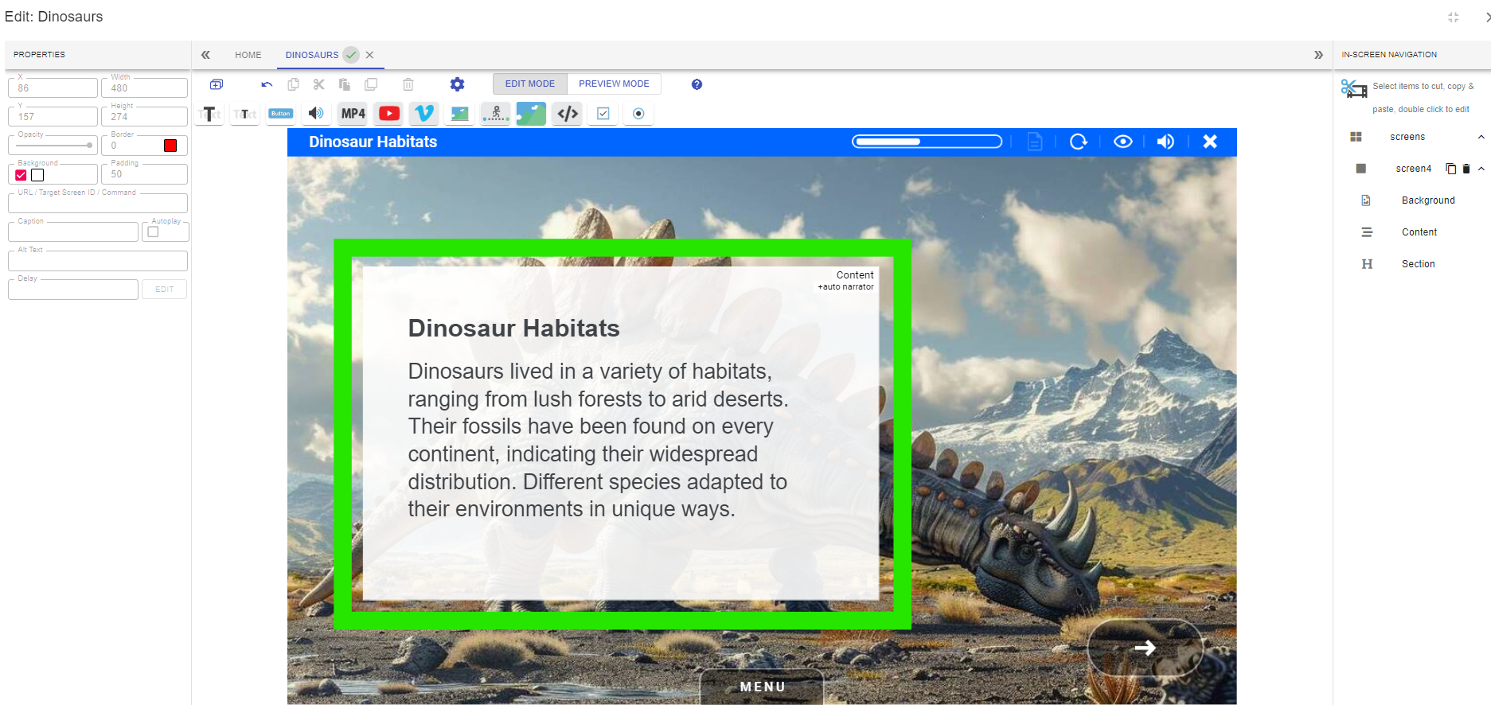Insert a radio button element from toolbar
This screenshot has height=716, width=1491.
pos(638,114)
